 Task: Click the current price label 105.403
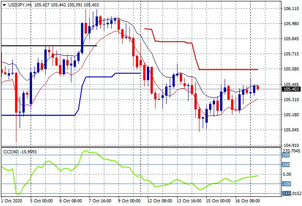[x=291, y=89]
